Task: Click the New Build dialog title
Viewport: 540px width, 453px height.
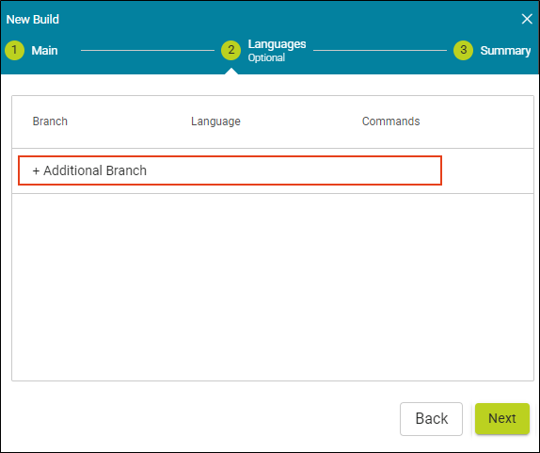Action: coord(33,19)
